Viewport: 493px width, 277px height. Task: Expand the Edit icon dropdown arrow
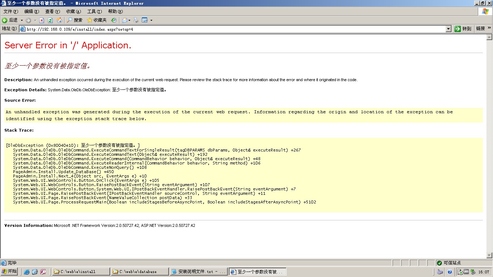tap(151, 20)
